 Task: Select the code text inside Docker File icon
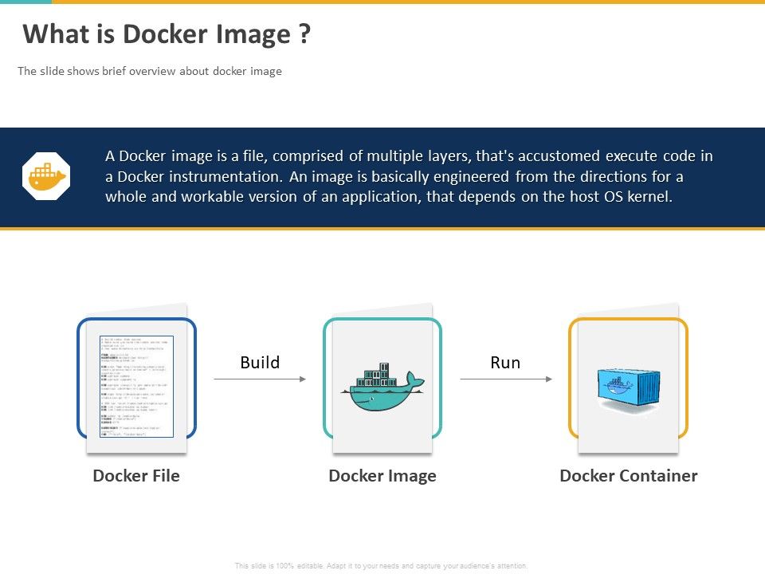[137, 381]
